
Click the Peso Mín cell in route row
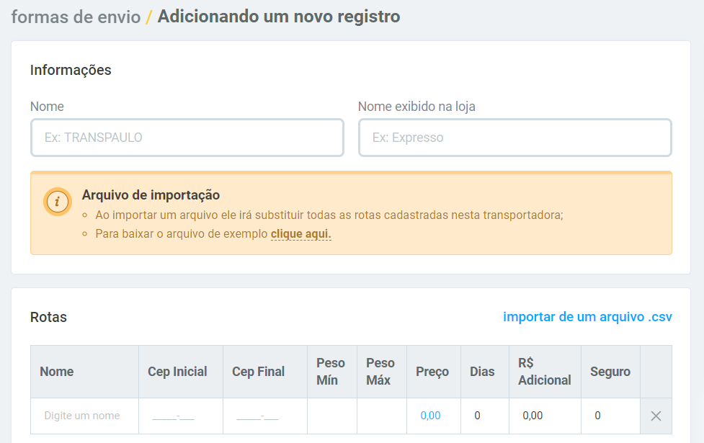click(332, 416)
